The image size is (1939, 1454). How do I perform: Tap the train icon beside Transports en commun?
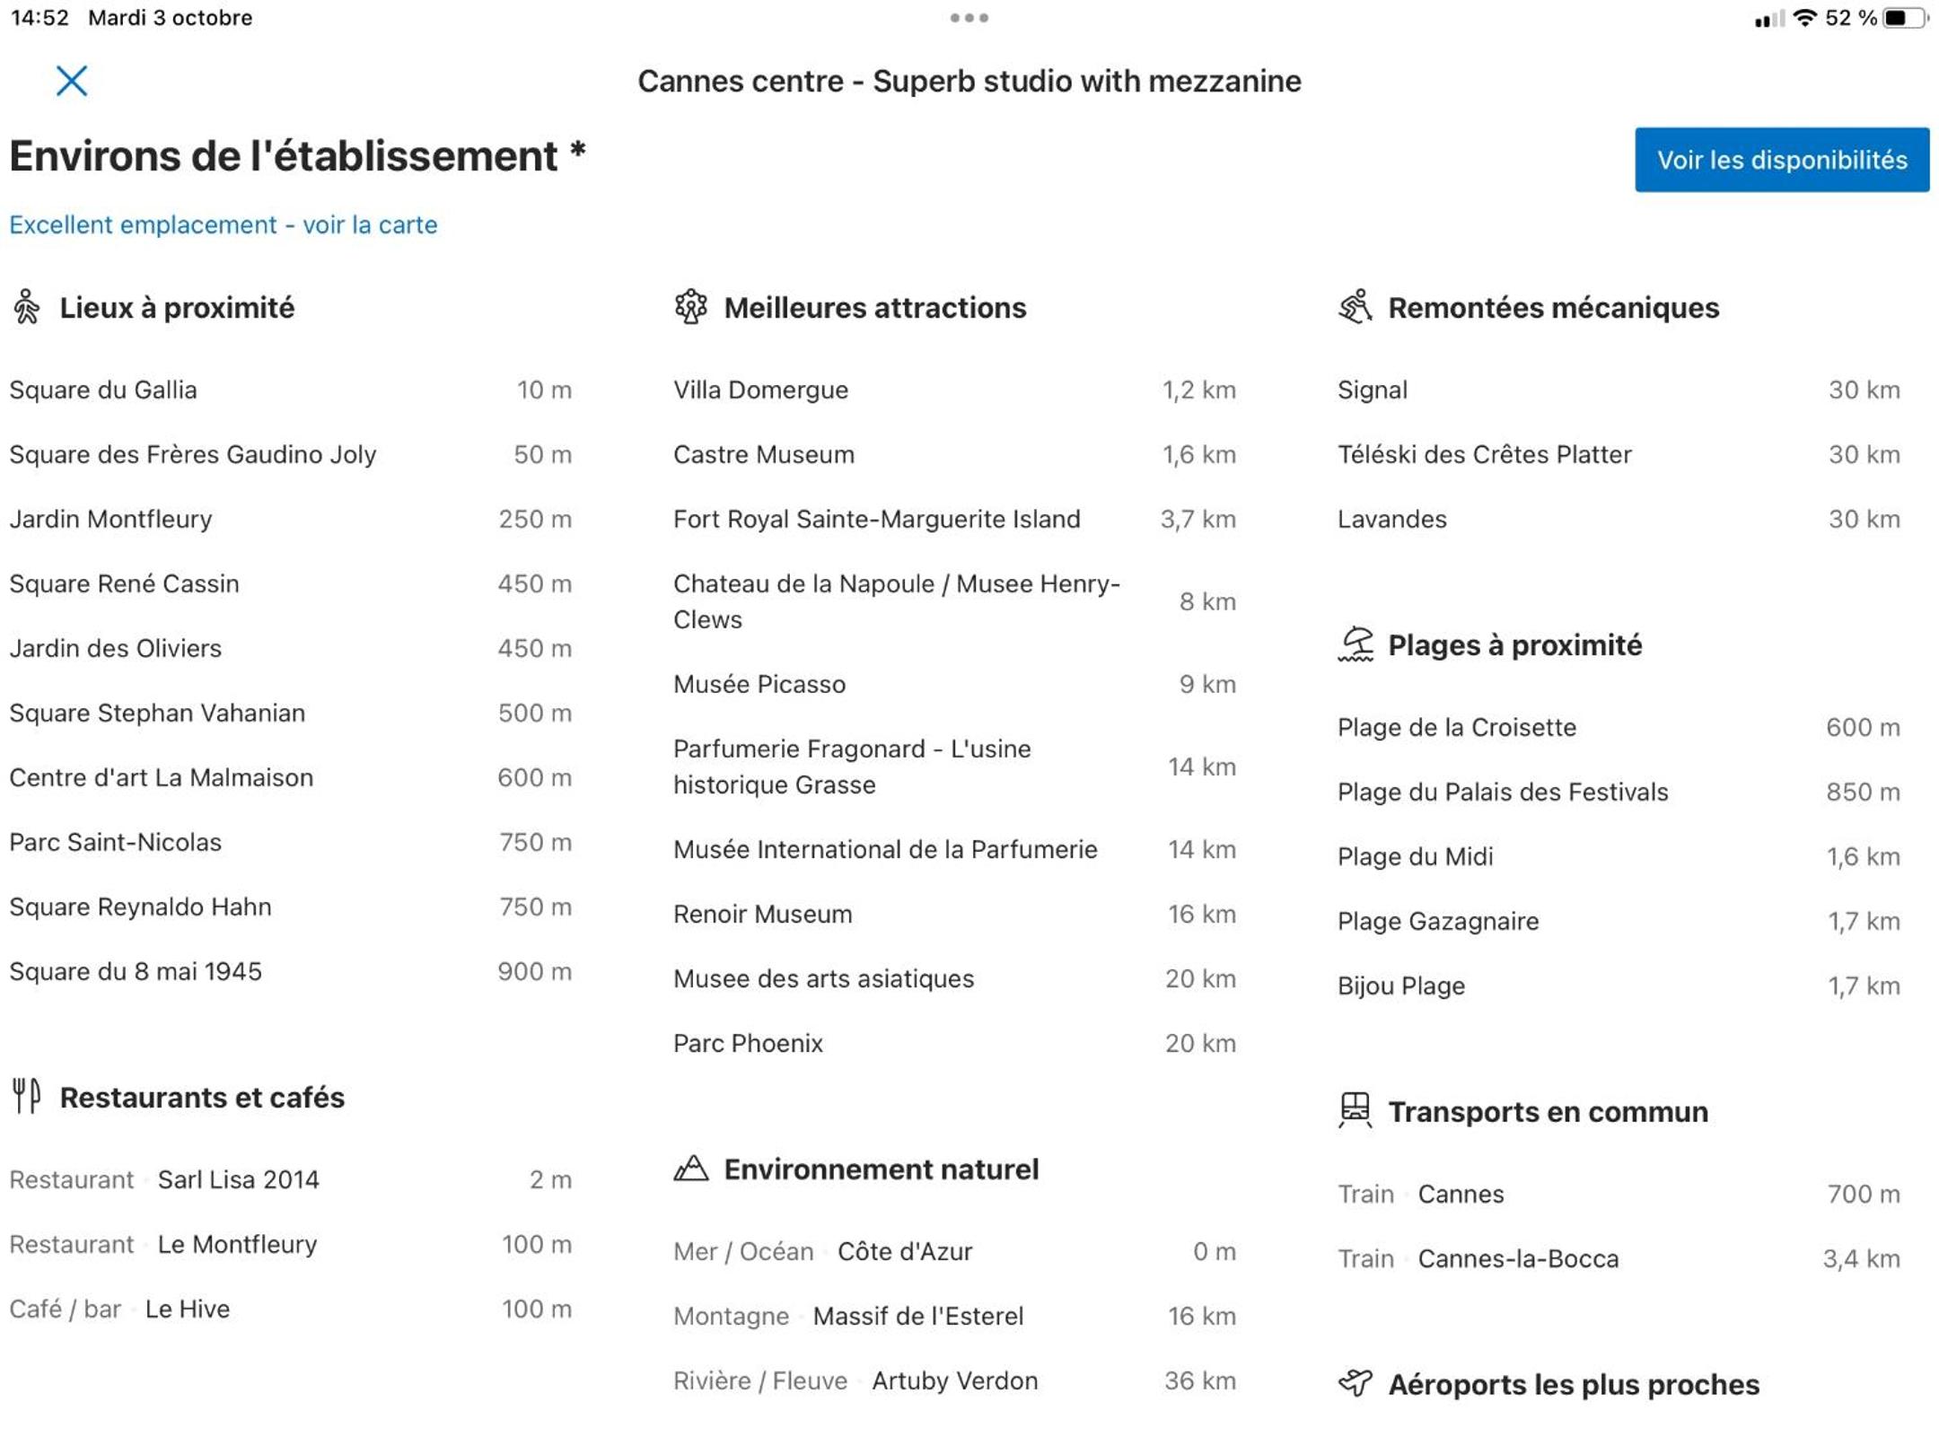(x=1355, y=1110)
